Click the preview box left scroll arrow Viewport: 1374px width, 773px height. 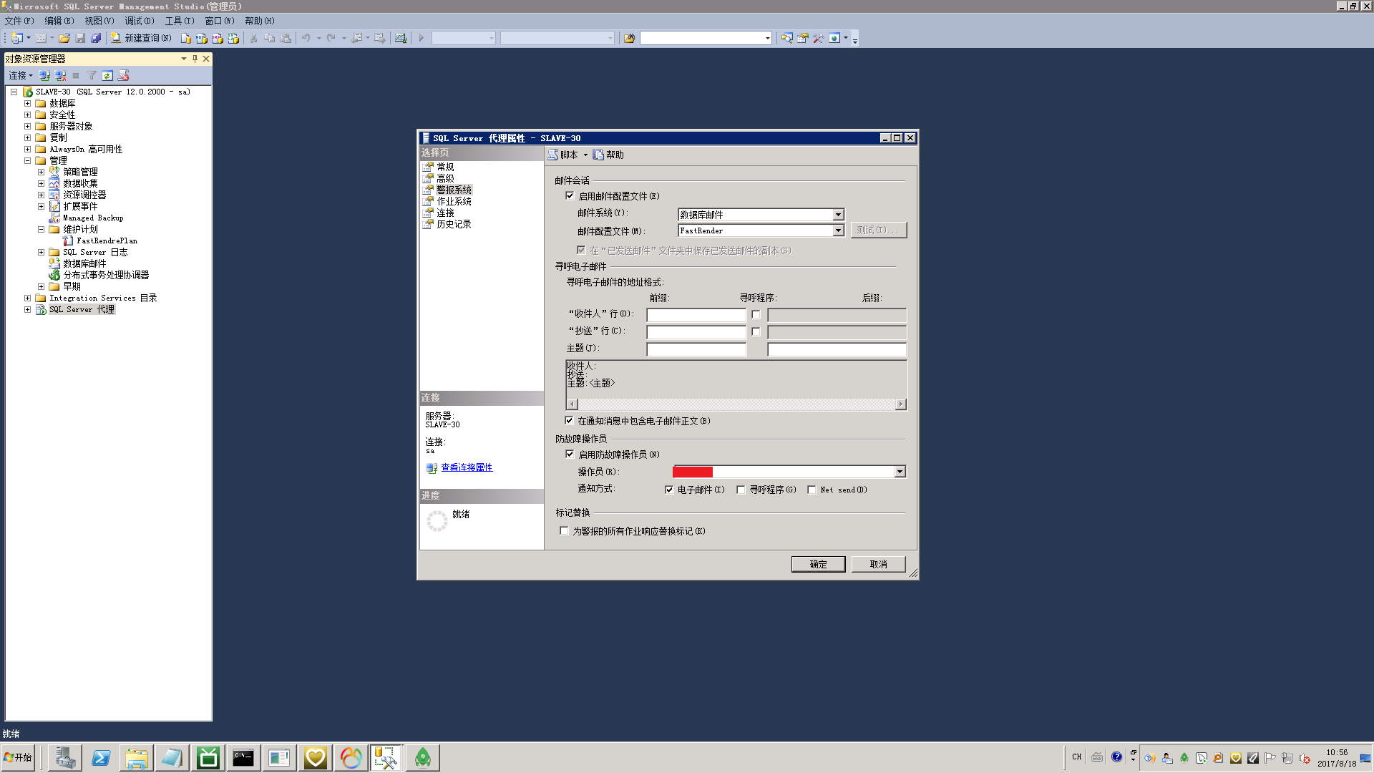coord(572,404)
